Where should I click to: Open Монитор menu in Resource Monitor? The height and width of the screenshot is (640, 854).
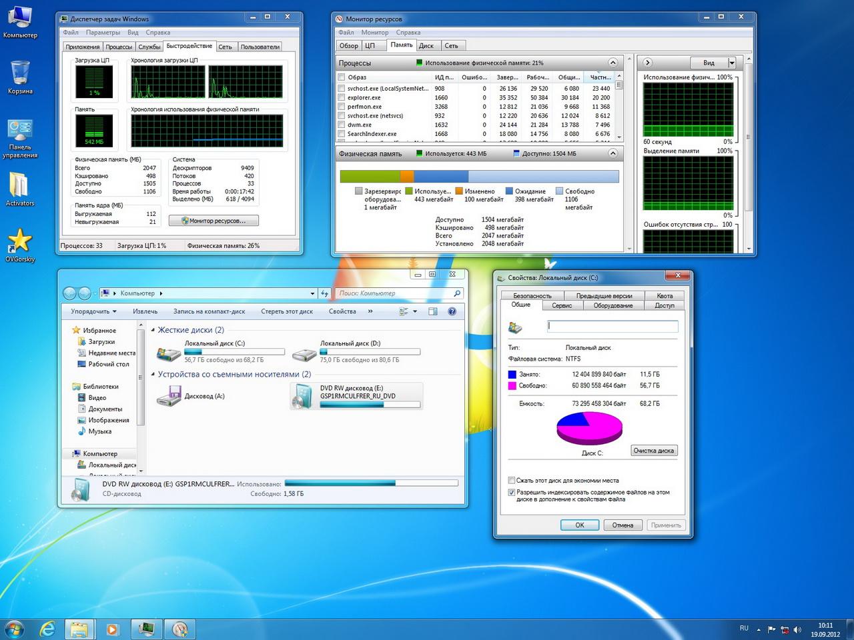click(375, 32)
